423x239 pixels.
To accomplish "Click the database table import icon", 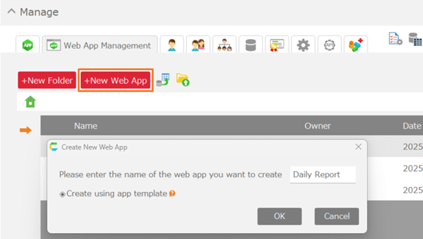I will (x=163, y=80).
